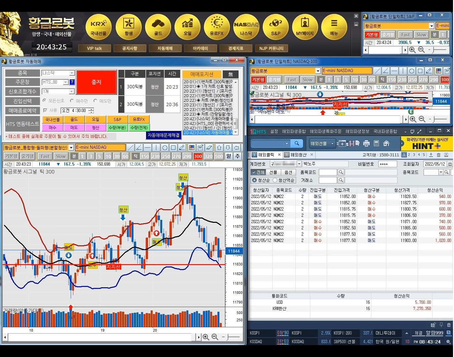Viewport: 454px width, 357px height.
Task: Open the strategy dropdown in main chart
Action: click(71, 147)
